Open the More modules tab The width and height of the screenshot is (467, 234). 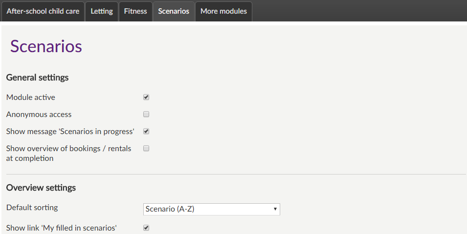tap(223, 11)
